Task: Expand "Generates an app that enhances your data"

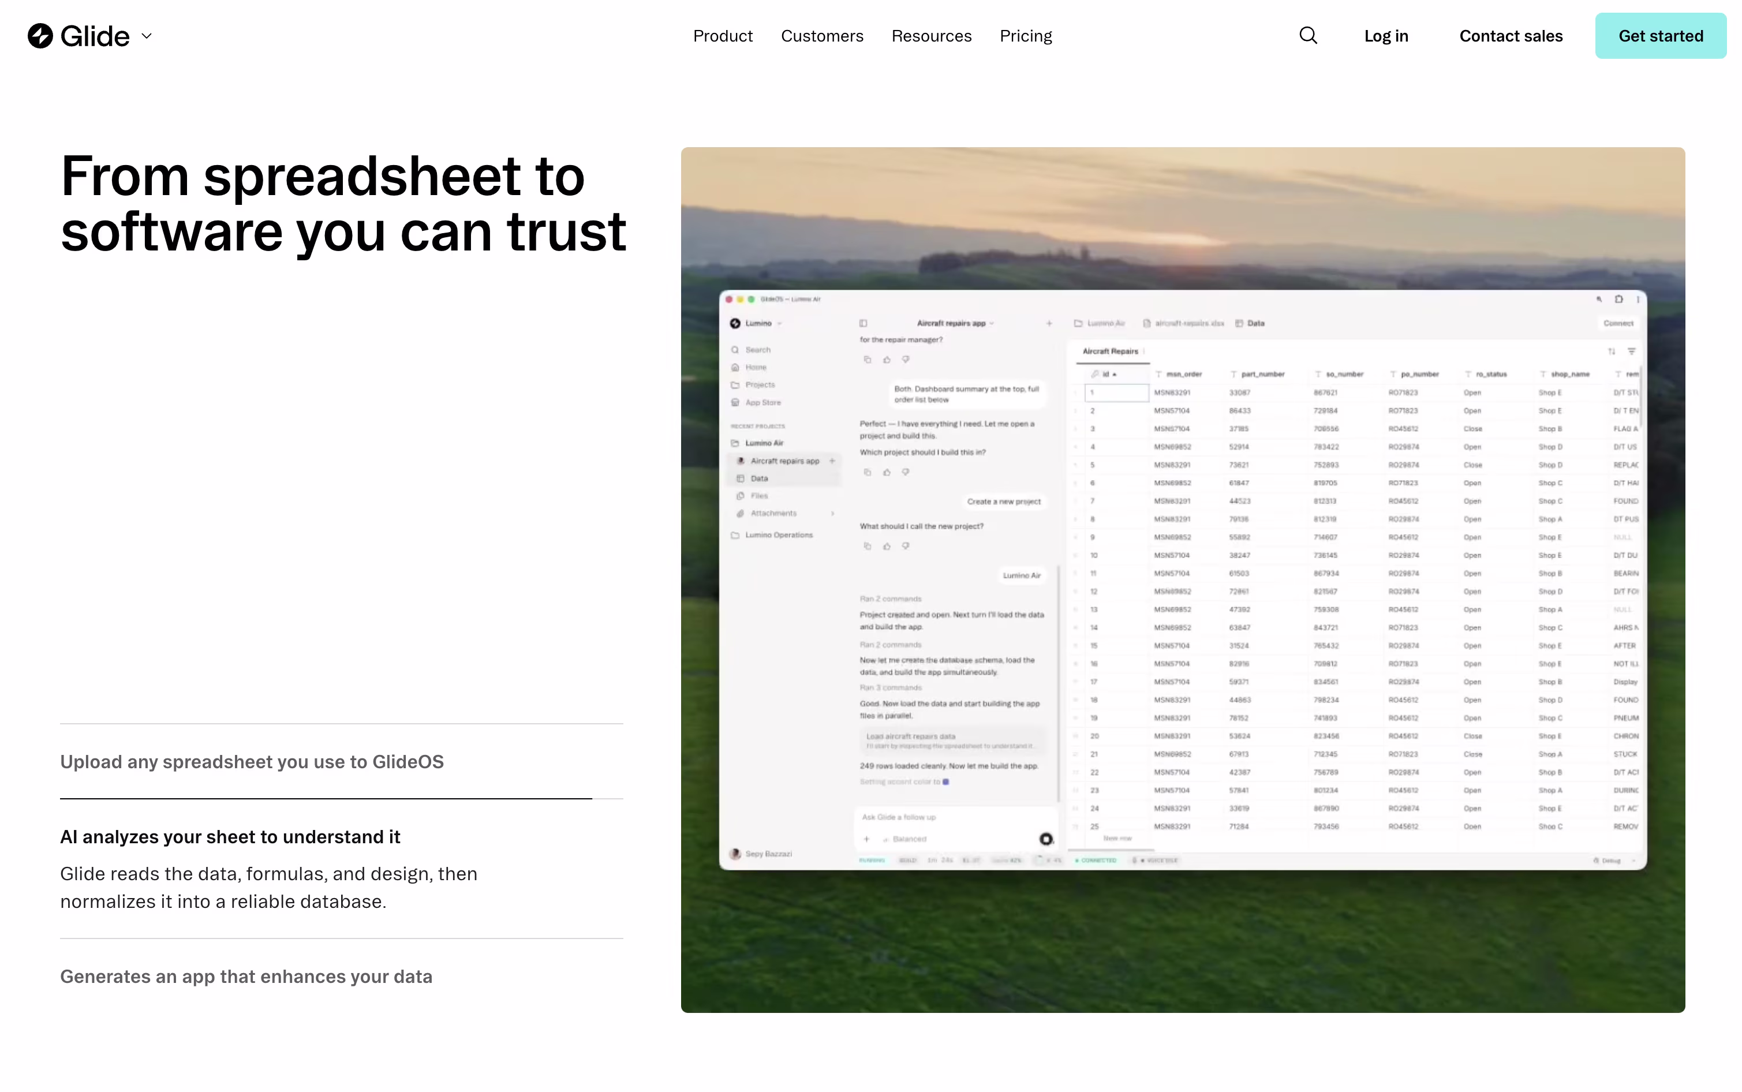Action: [246, 977]
